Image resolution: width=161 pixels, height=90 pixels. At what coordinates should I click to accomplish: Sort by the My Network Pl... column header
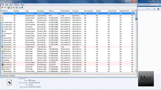(125, 11)
